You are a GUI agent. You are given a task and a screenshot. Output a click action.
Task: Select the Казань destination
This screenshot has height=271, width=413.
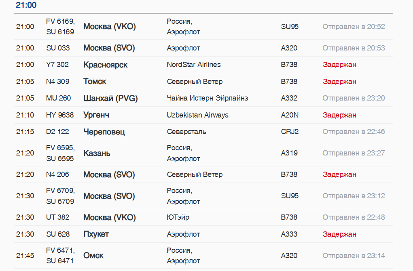[x=97, y=153]
